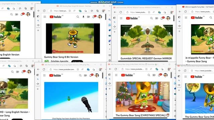Viewport: 214px width, 120px height.
Task: Open Edge sidebar settings gear beside 8 Bit Version window
Action: pyautogui.click(x=110, y=60)
